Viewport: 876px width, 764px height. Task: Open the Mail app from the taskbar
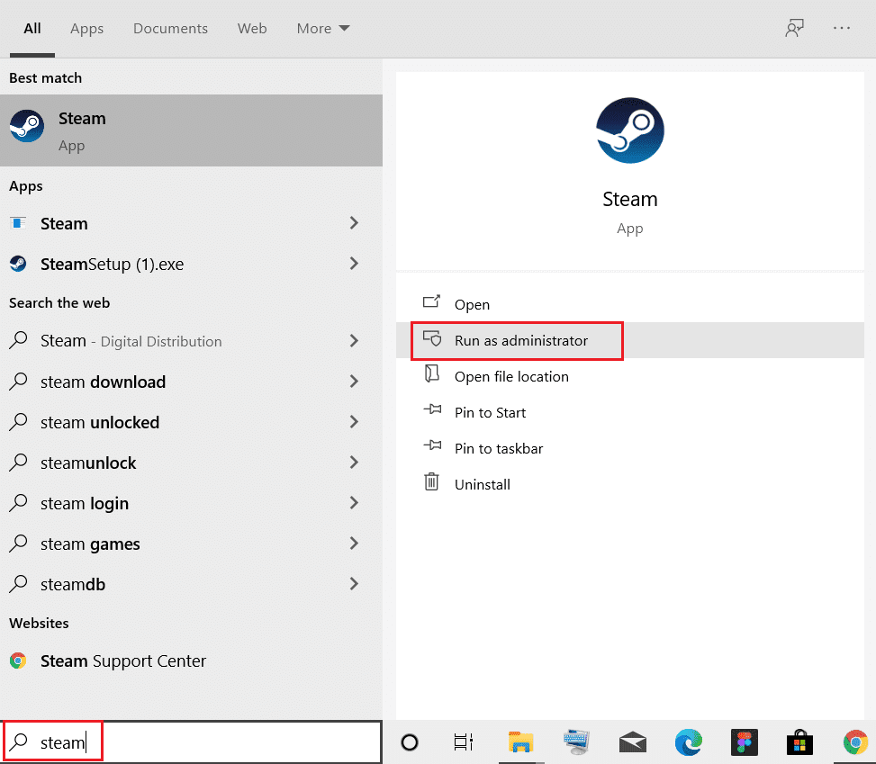click(x=633, y=742)
